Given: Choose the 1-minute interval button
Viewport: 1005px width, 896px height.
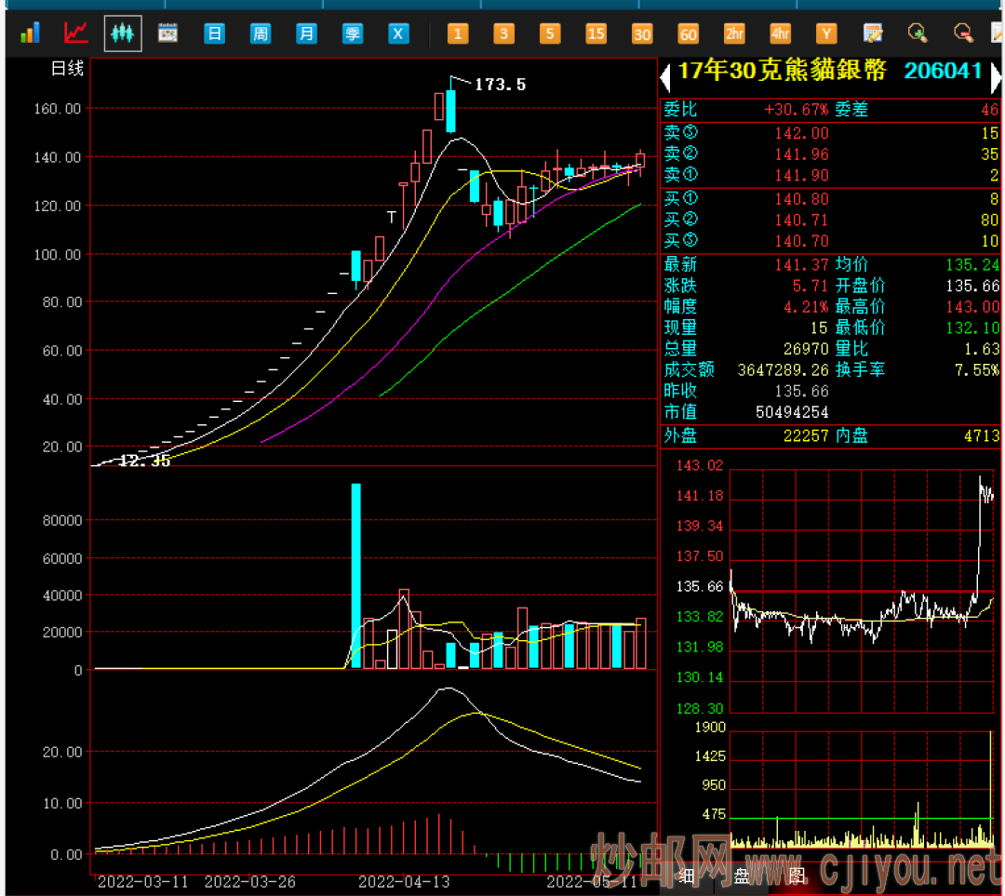Looking at the screenshot, I should tap(458, 34).
